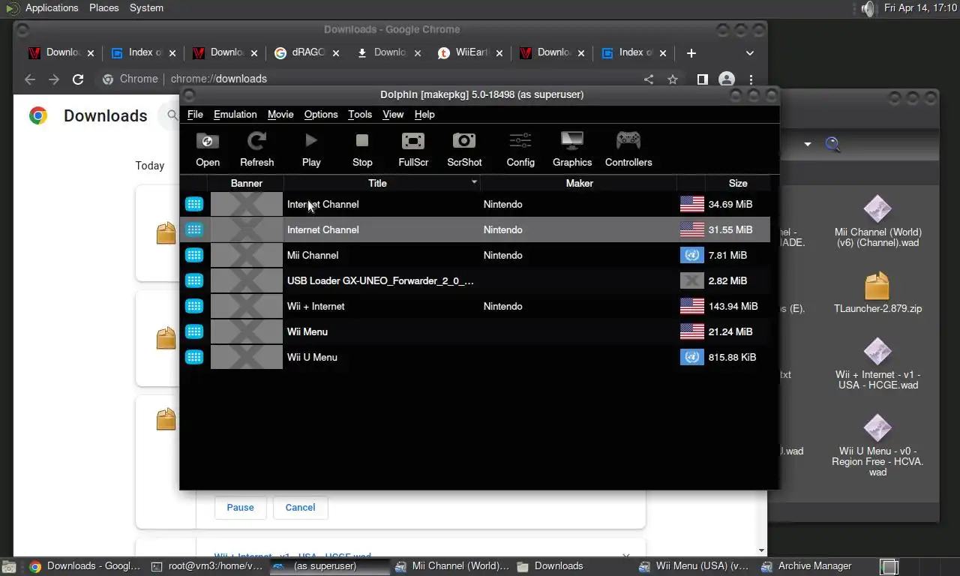
Task: Open the Chrome profile avatar
Action: click(x=726, y=79)
